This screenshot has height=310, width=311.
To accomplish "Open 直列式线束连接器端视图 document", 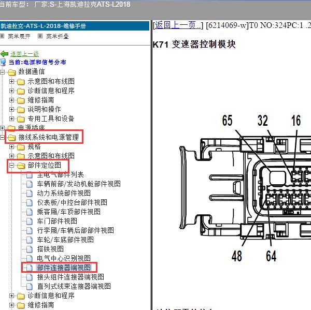I will point(74,286).
